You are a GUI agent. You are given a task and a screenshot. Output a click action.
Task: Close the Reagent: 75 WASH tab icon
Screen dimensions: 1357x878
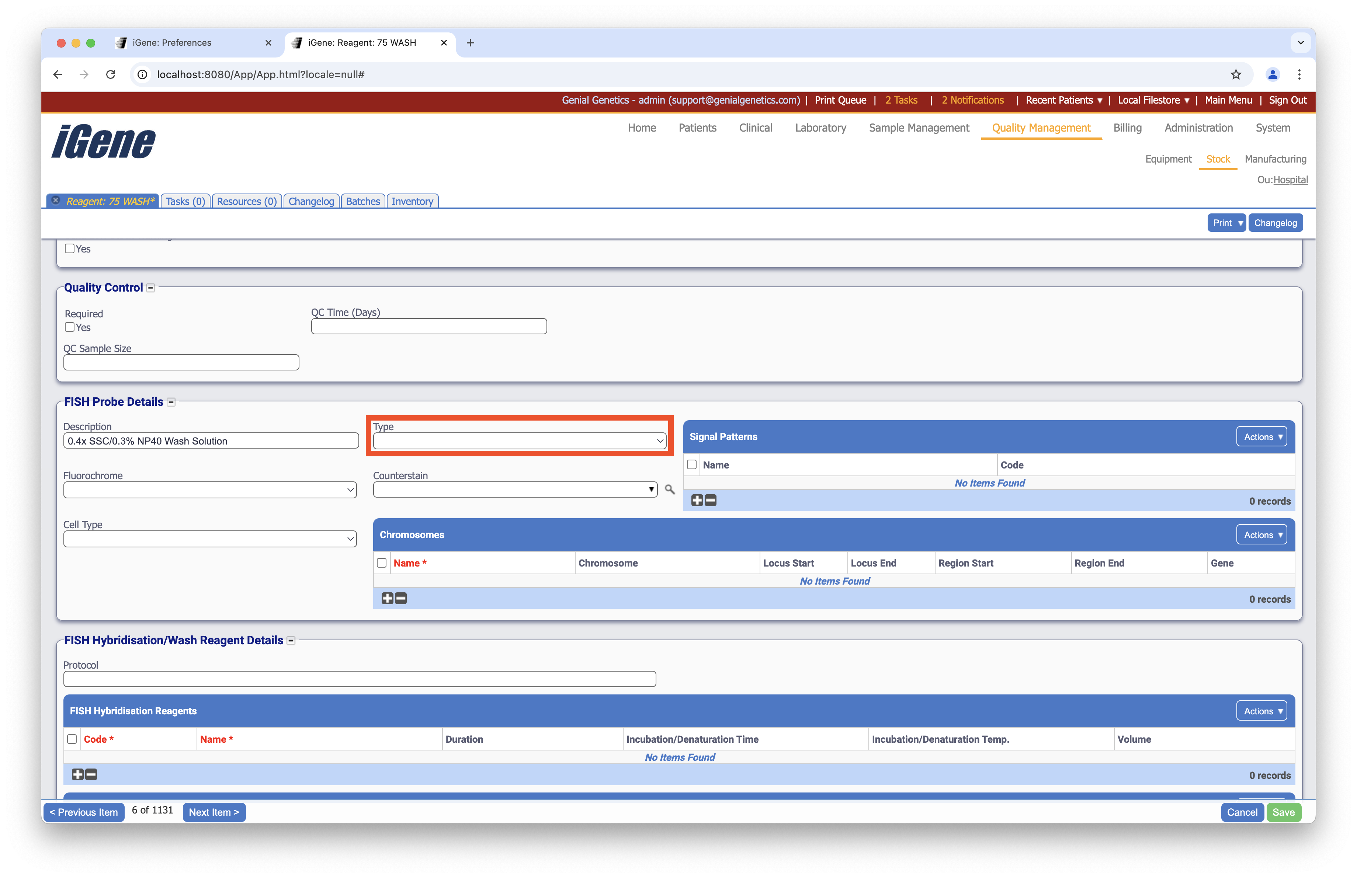click(x=56, y=201)
